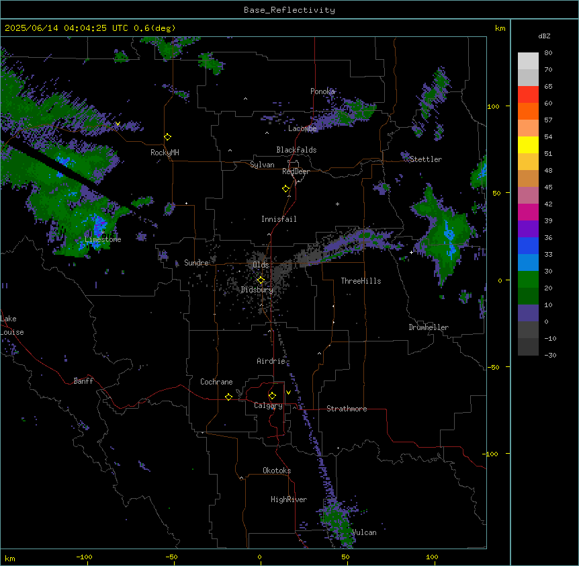579x566 pixels.
Task: Click the white asterisk marker above Limestone
Action: point(103,232)
